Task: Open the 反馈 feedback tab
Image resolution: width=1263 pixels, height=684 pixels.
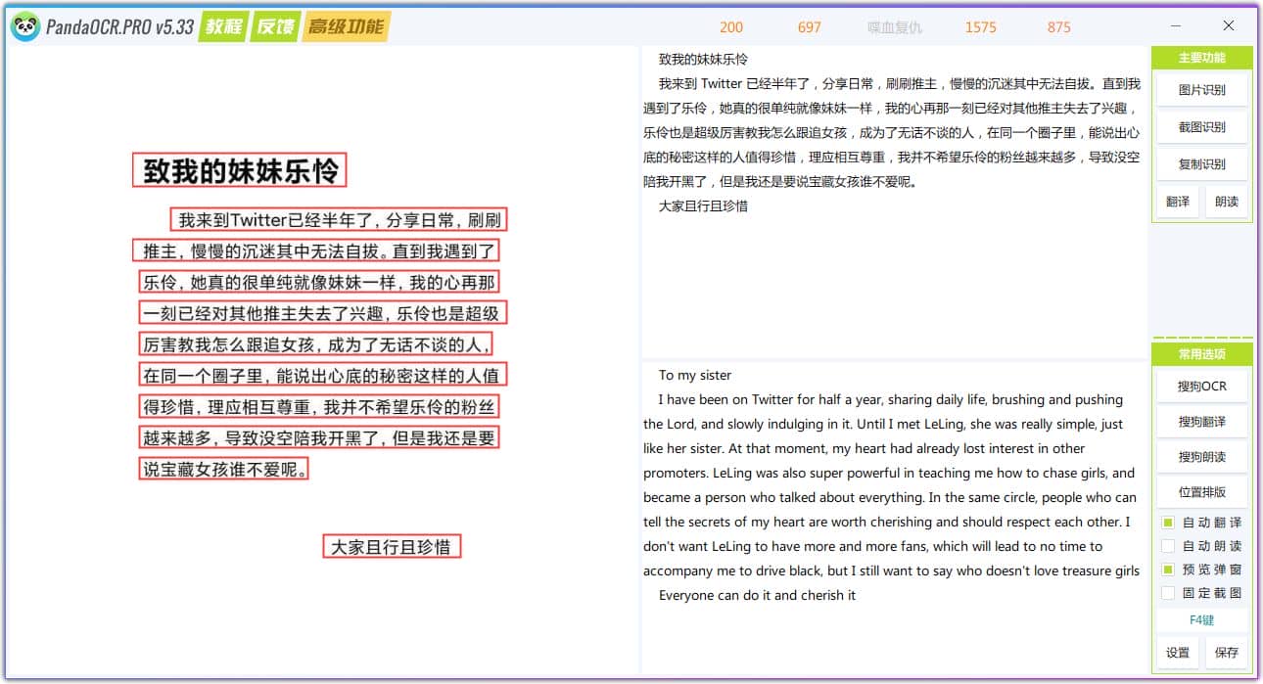Action: tap(275, 26)
